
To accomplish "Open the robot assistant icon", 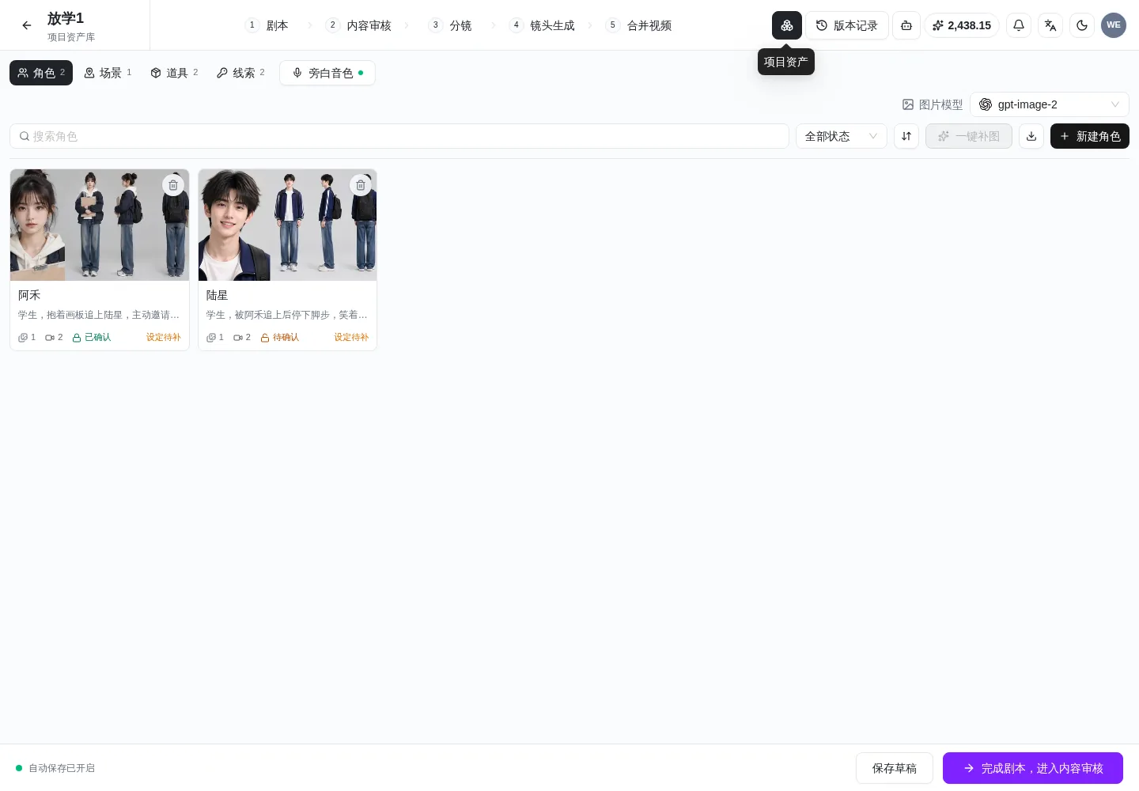I will [906, 25].
